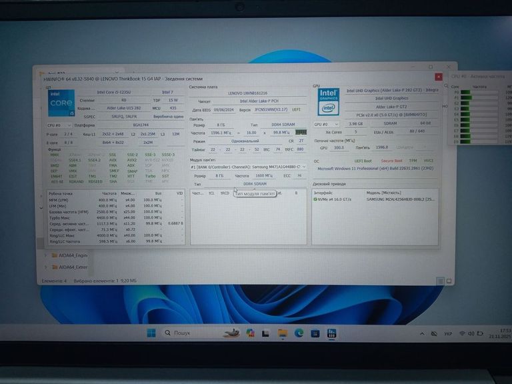
Task: Select the Турбо Макс clock row
Action: tap(116, 218)
